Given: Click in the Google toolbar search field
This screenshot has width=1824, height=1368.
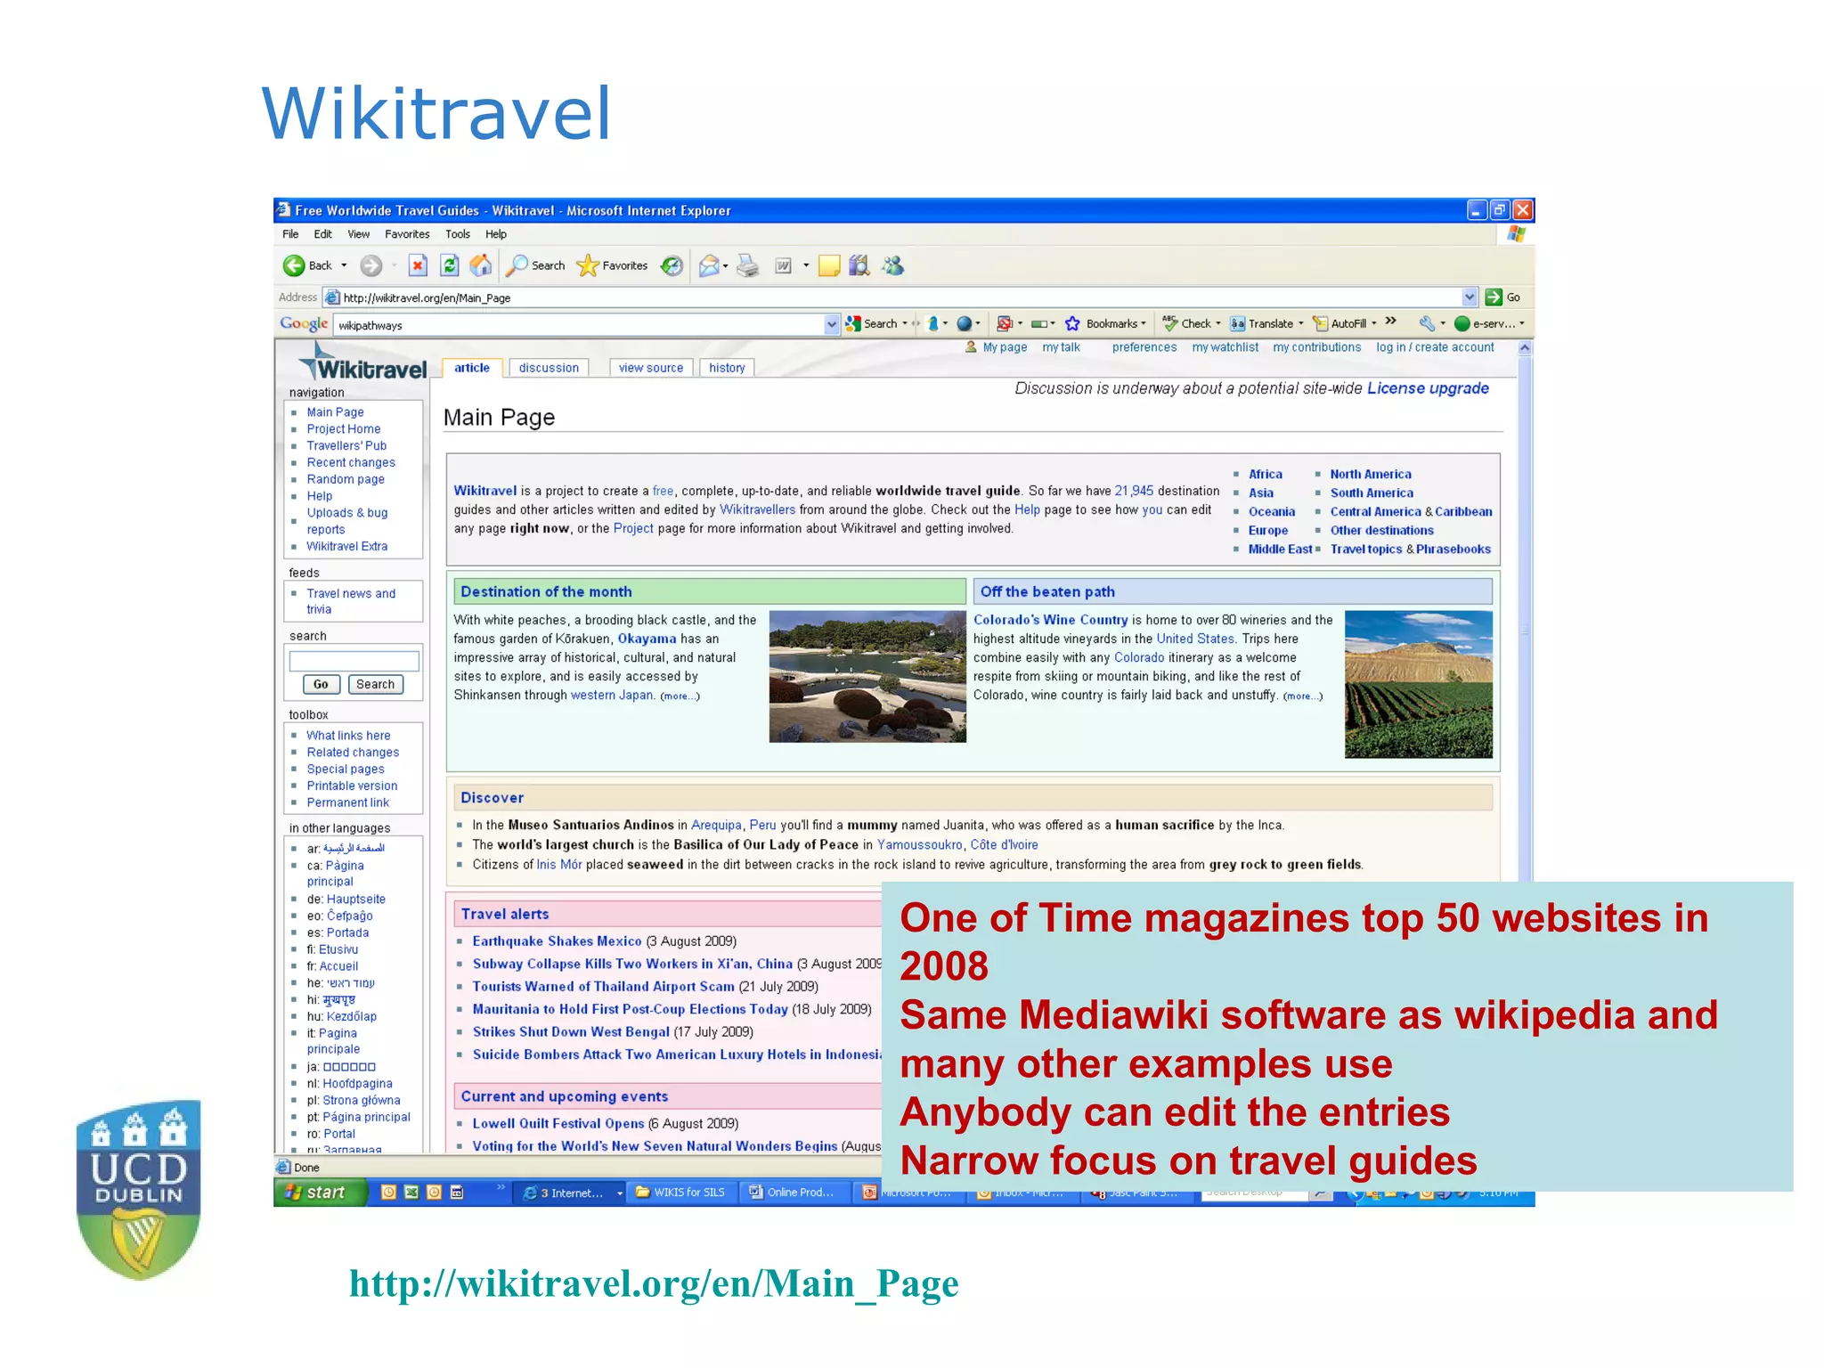Looking at the screenshot, I should (x=580, y=324).
